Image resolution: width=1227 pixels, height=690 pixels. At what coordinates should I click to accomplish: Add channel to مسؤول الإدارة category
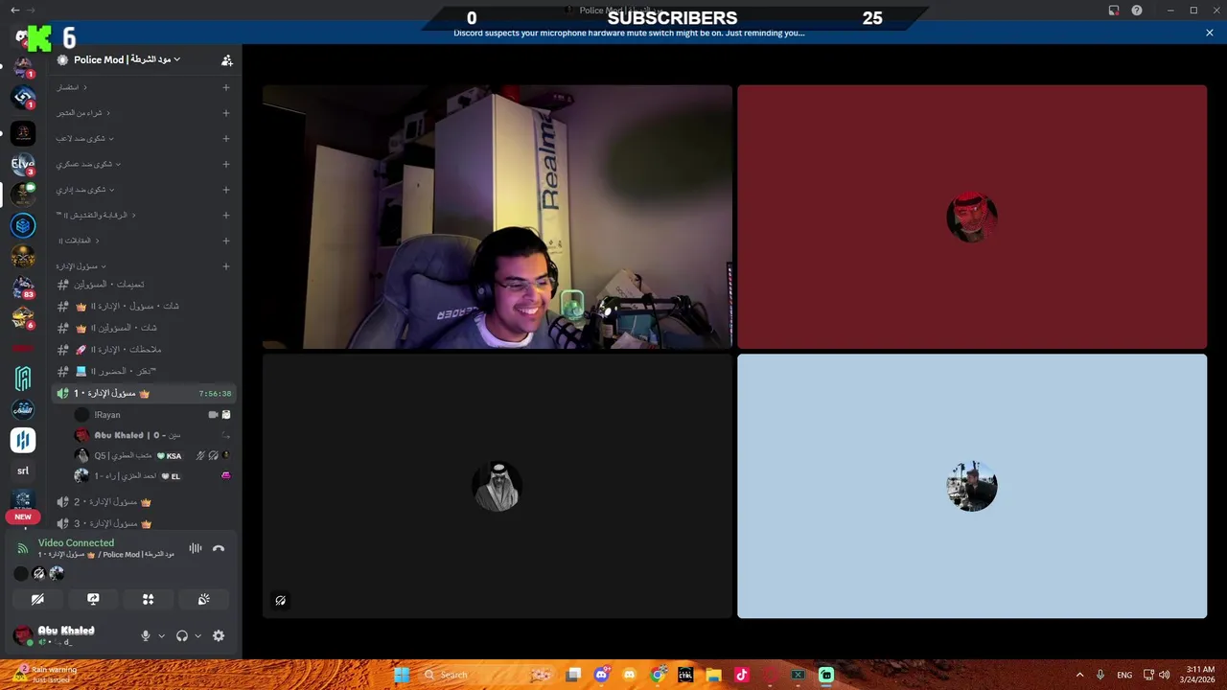[x=226, y=266]
